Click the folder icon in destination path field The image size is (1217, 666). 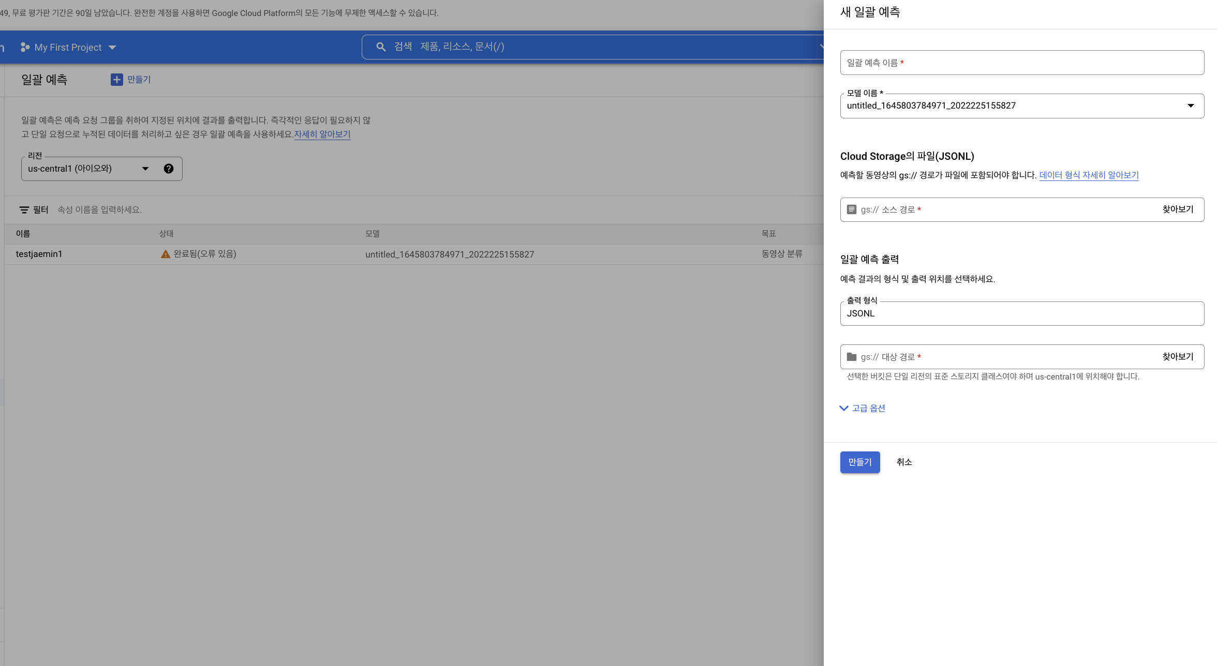(x=851, y=357)
